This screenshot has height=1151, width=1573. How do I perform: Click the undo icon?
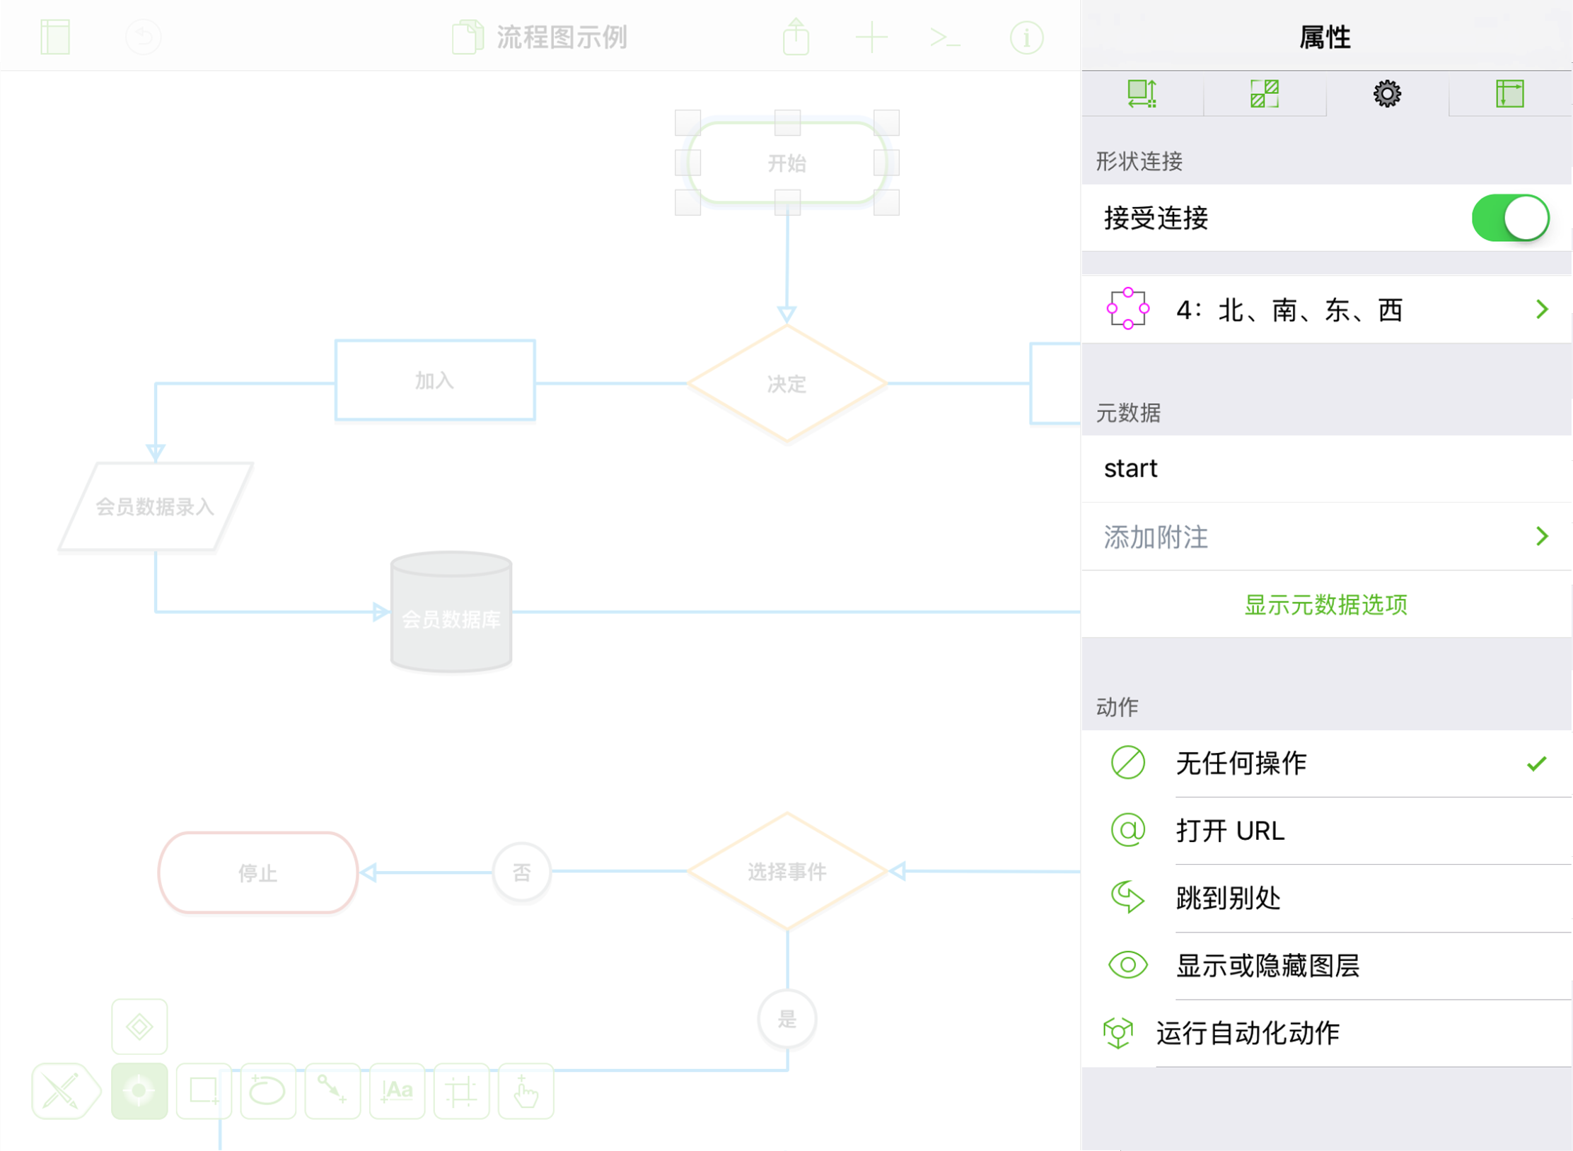pos(144,37)
